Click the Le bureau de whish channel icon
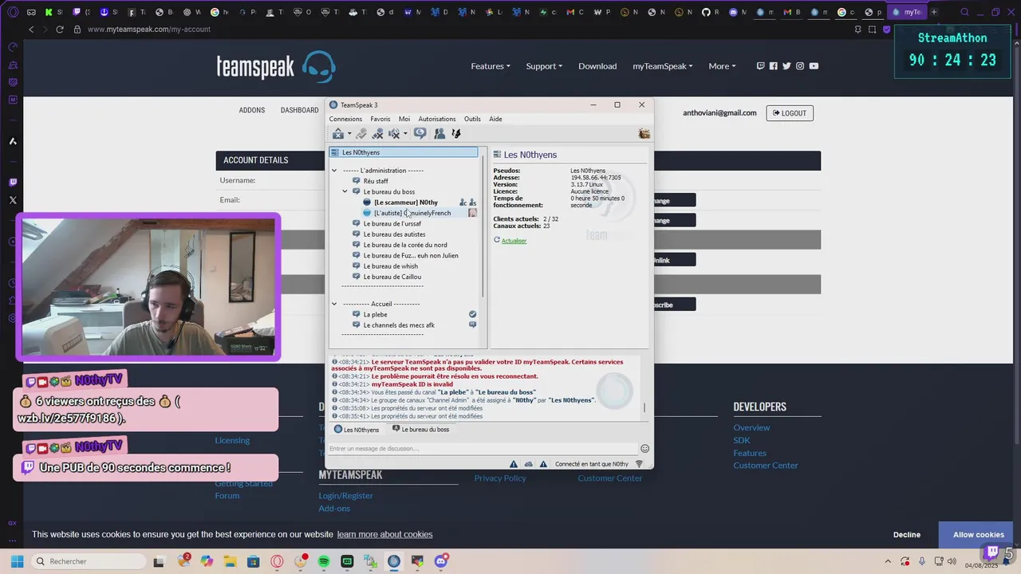Screen dimensions: 1021x574 click(357, 266)
